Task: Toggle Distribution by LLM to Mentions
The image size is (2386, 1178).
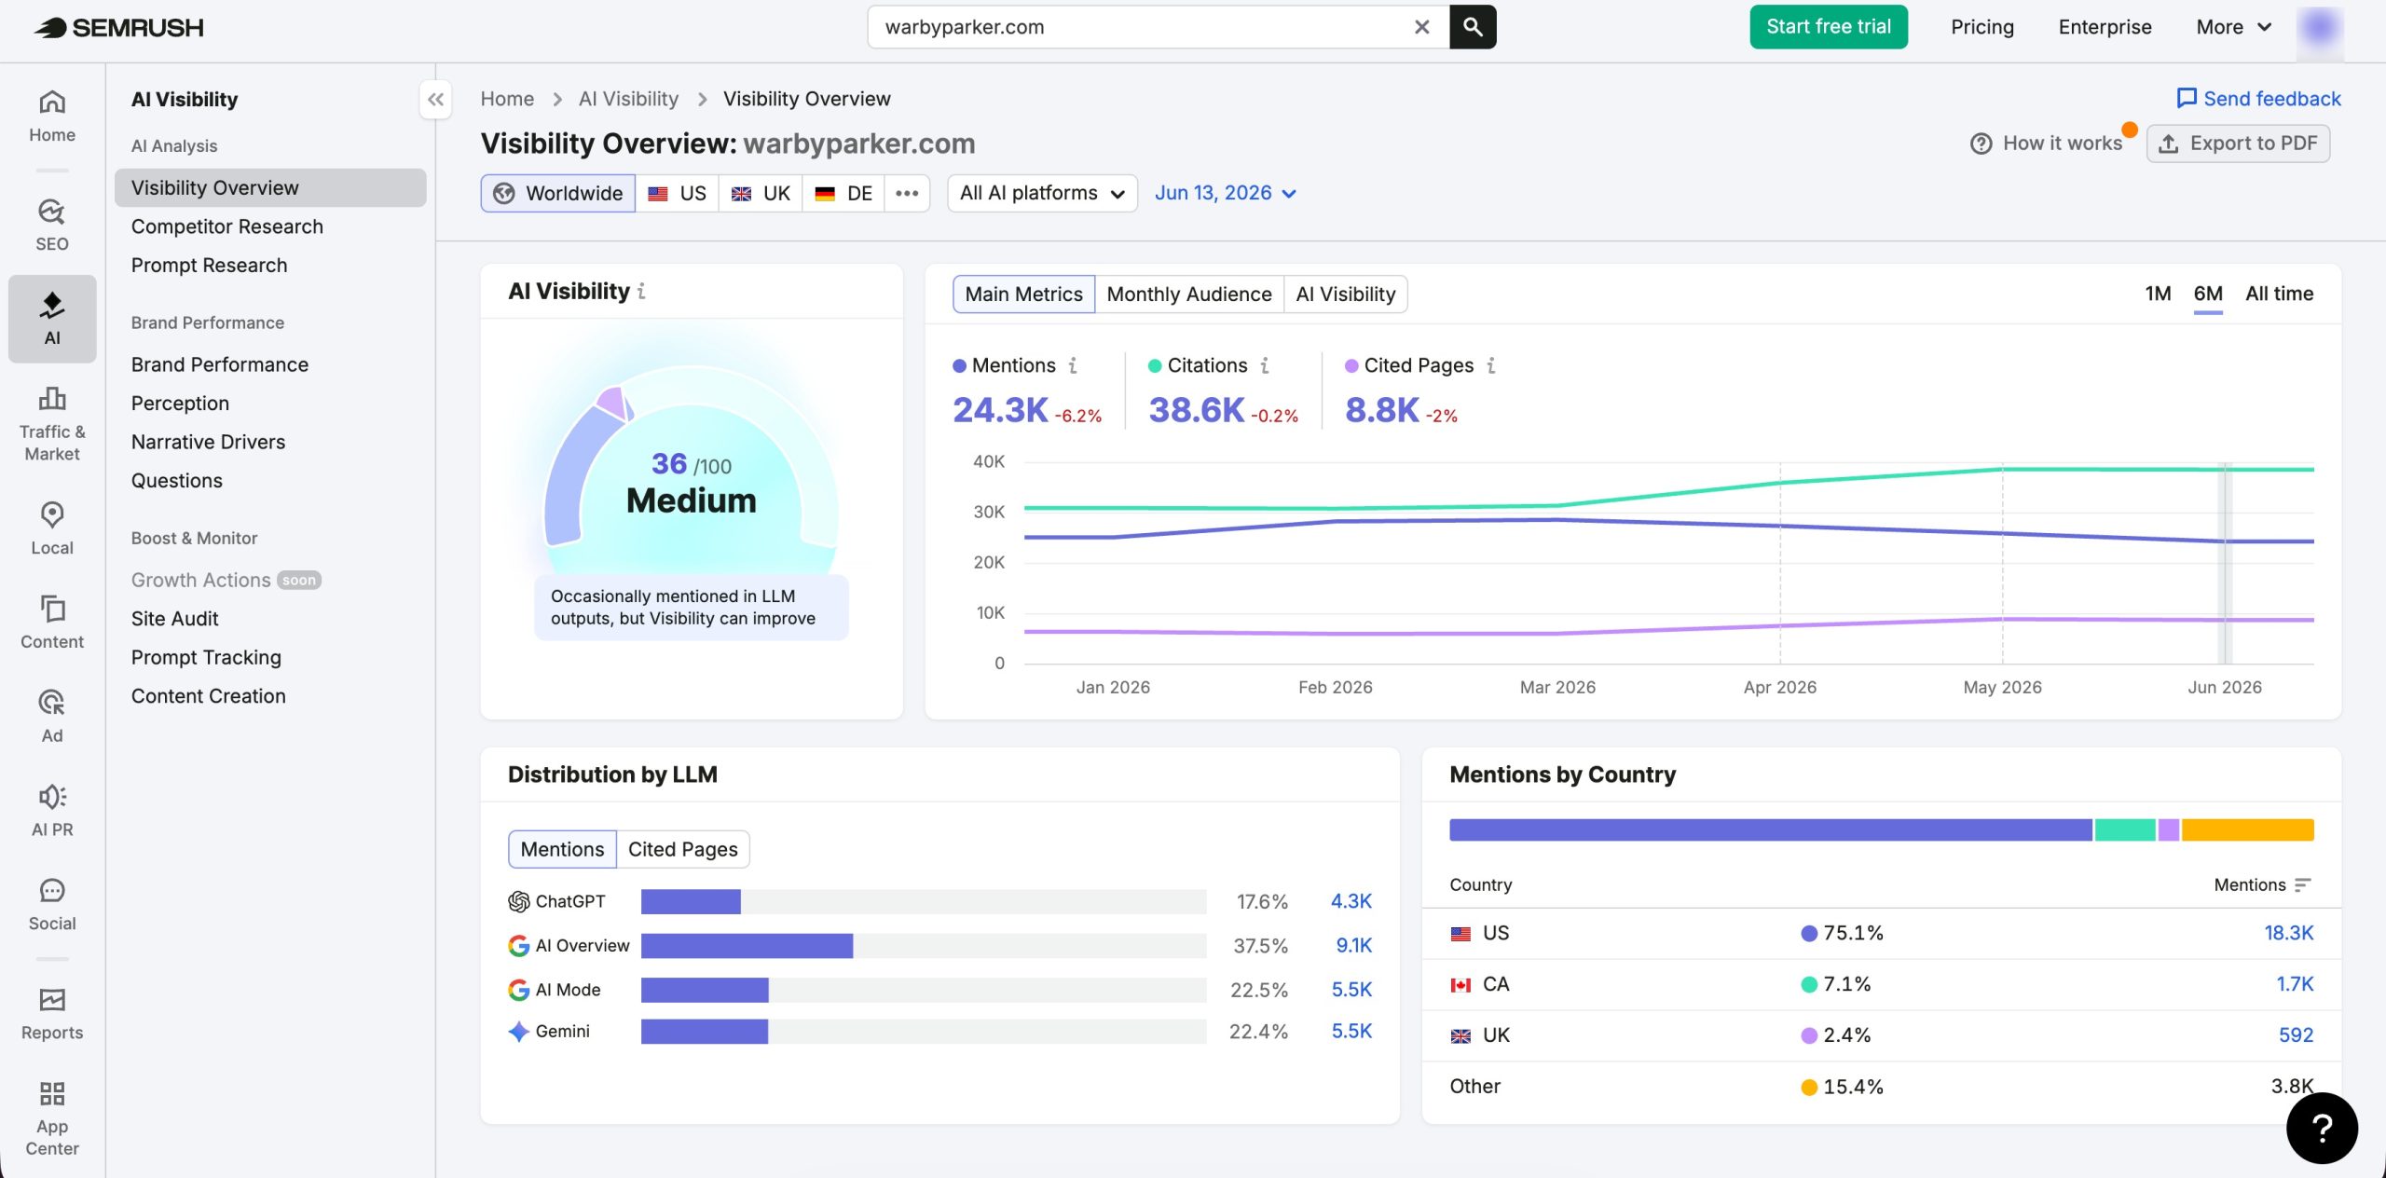Action: coord(562,849)
